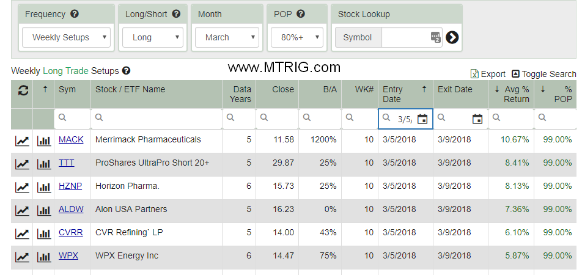This screenshot has height=275, width=582.
Task: Click the Frequency help question mark
Action: tap(75, 14)
